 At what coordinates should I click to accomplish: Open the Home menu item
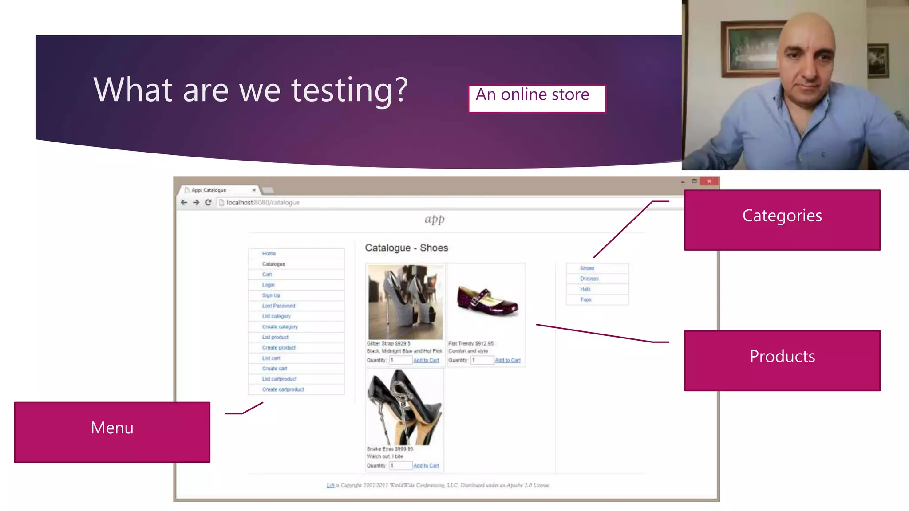click(269, 253)
